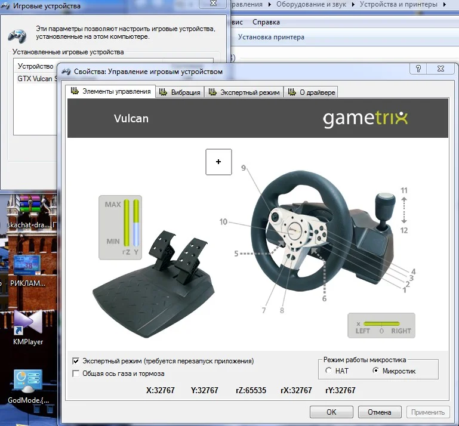Screen dimensions: 459x426
Task: Click Установка принтера in the toolbar
Action: [x=271, y=37]
